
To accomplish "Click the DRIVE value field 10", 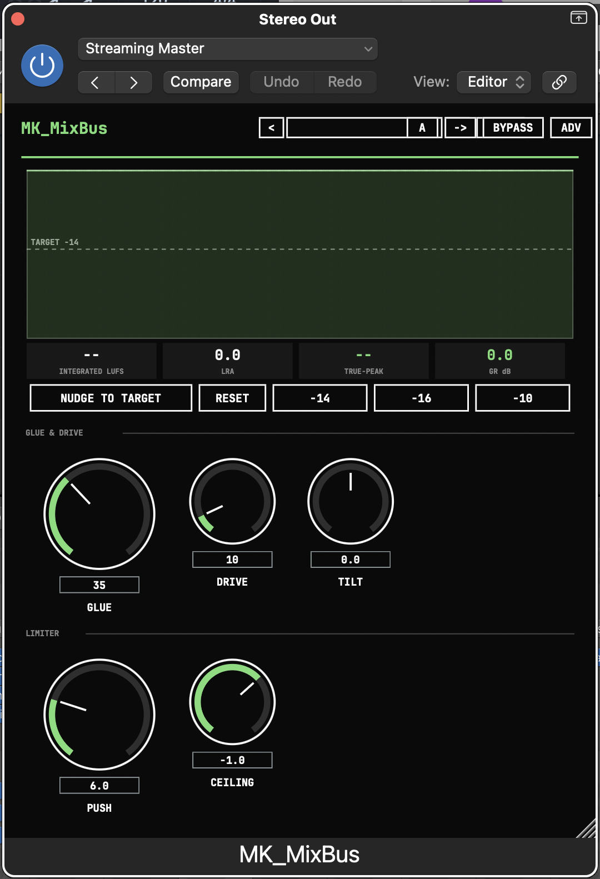I will pyautogui.click(x=232, y=560).
